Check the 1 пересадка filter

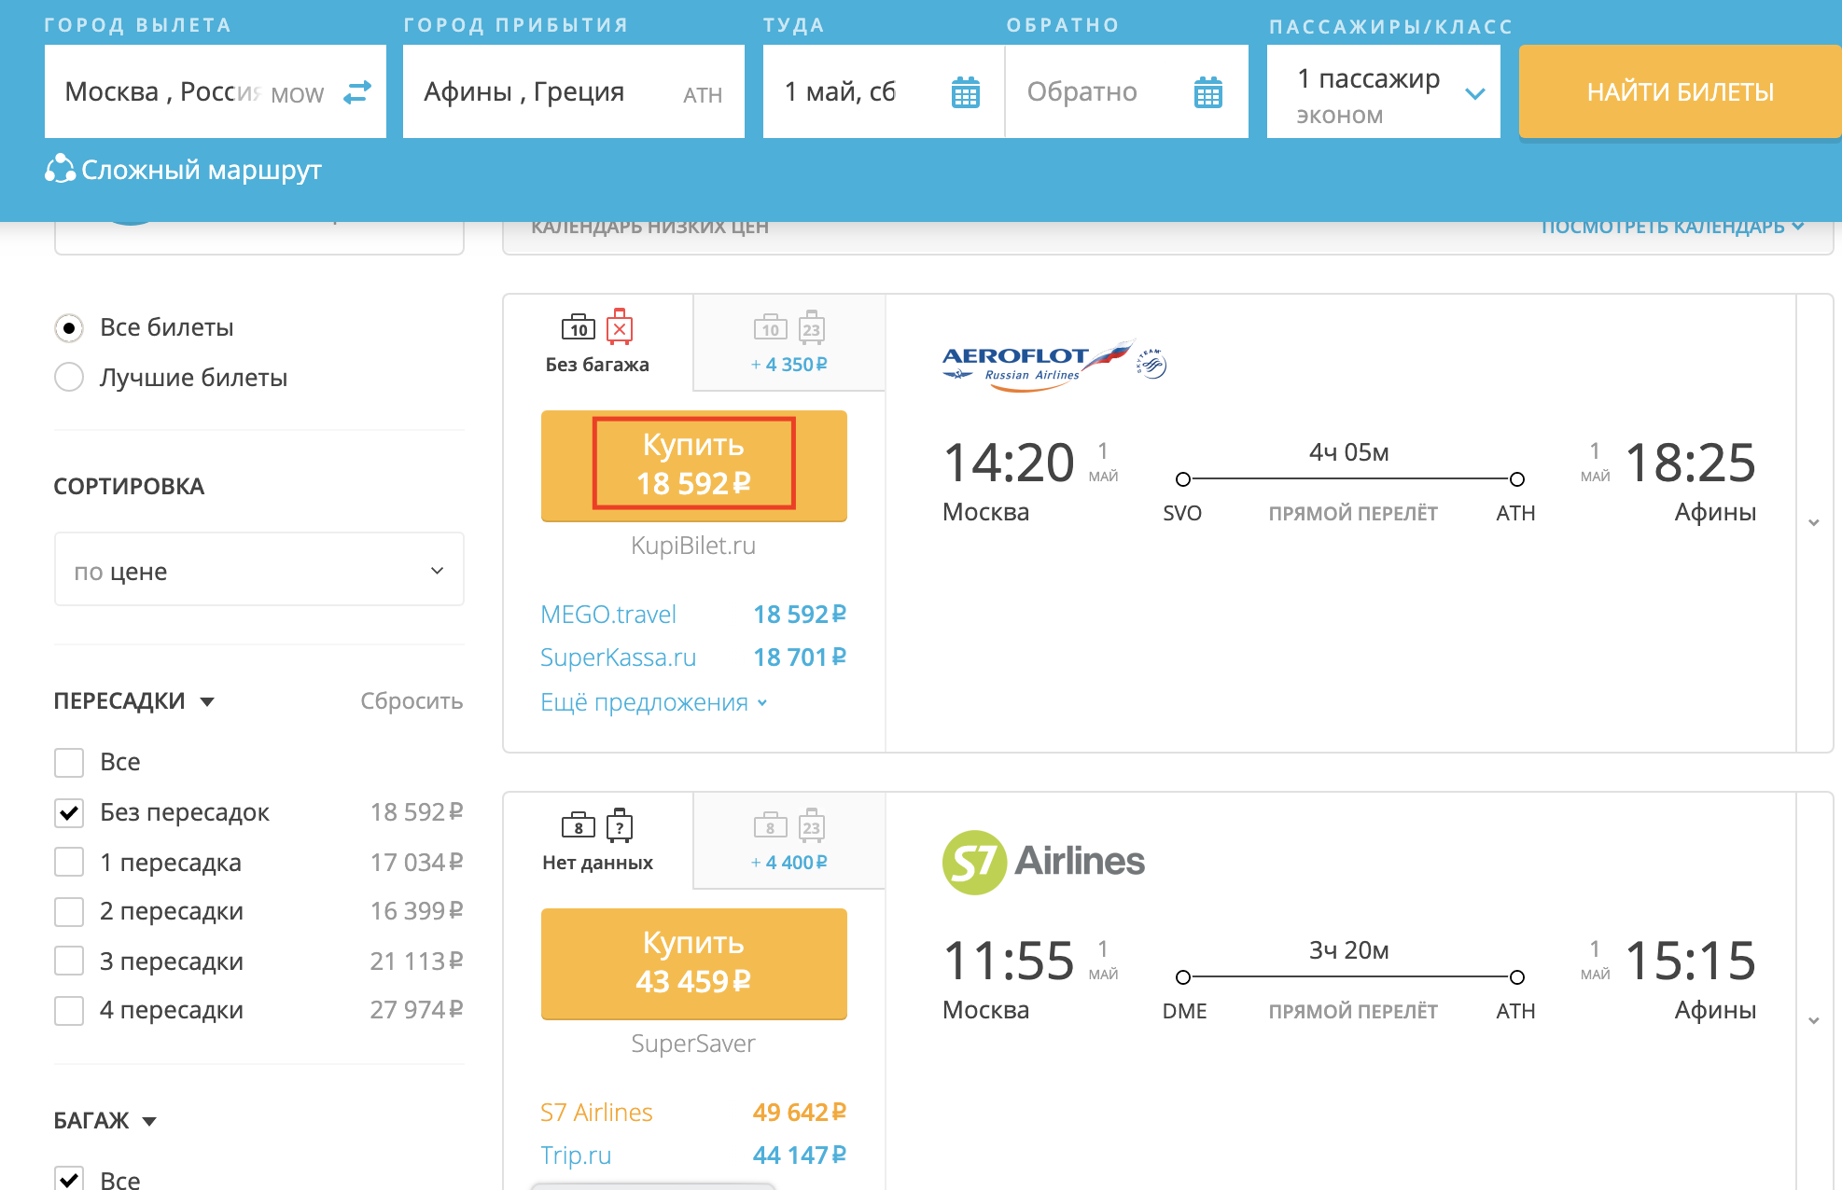[69, 862]
